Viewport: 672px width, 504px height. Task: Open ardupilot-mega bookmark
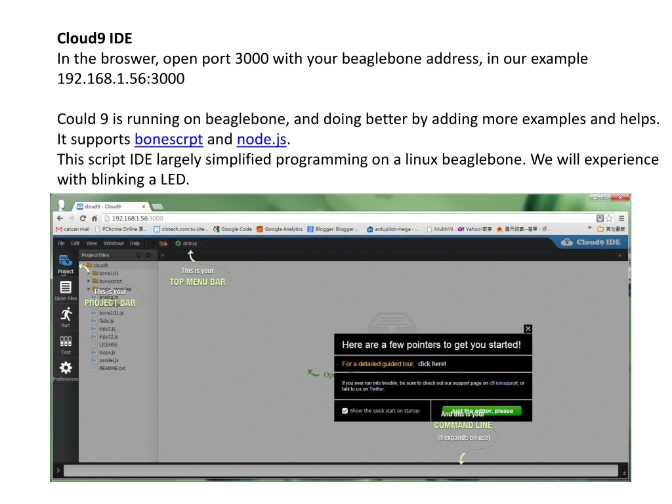(x=392, y=229)
